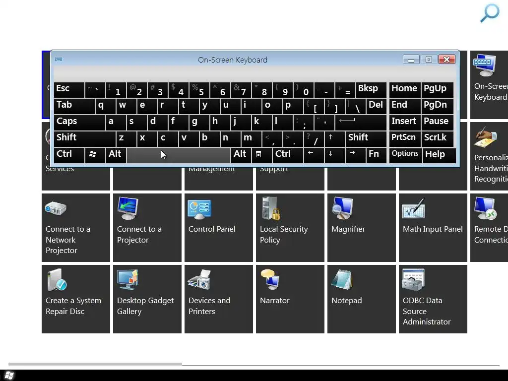Open the ODBC Data Source Administrator tile

pyautogui.click(x=433, y=299)
